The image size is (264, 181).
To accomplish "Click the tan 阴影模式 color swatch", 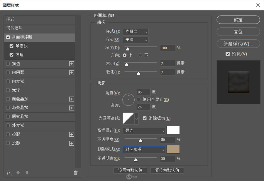I will 173,149.
